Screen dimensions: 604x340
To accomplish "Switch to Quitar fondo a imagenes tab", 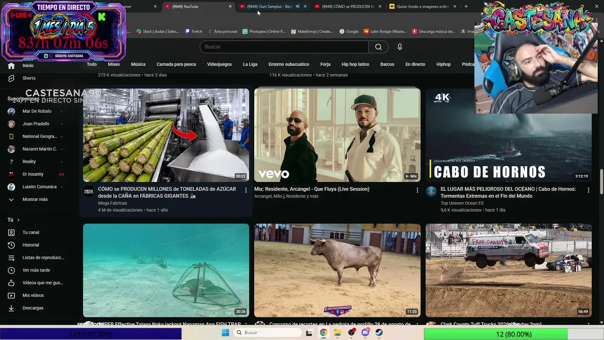I will [x=423, y=7].
